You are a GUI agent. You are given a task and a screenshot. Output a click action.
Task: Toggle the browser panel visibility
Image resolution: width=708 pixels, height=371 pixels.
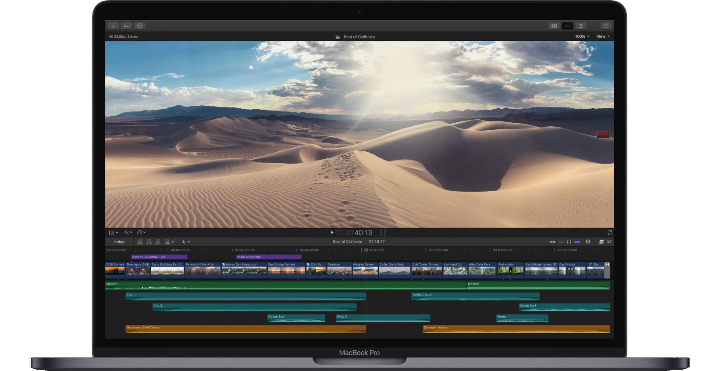pos(554,26)
